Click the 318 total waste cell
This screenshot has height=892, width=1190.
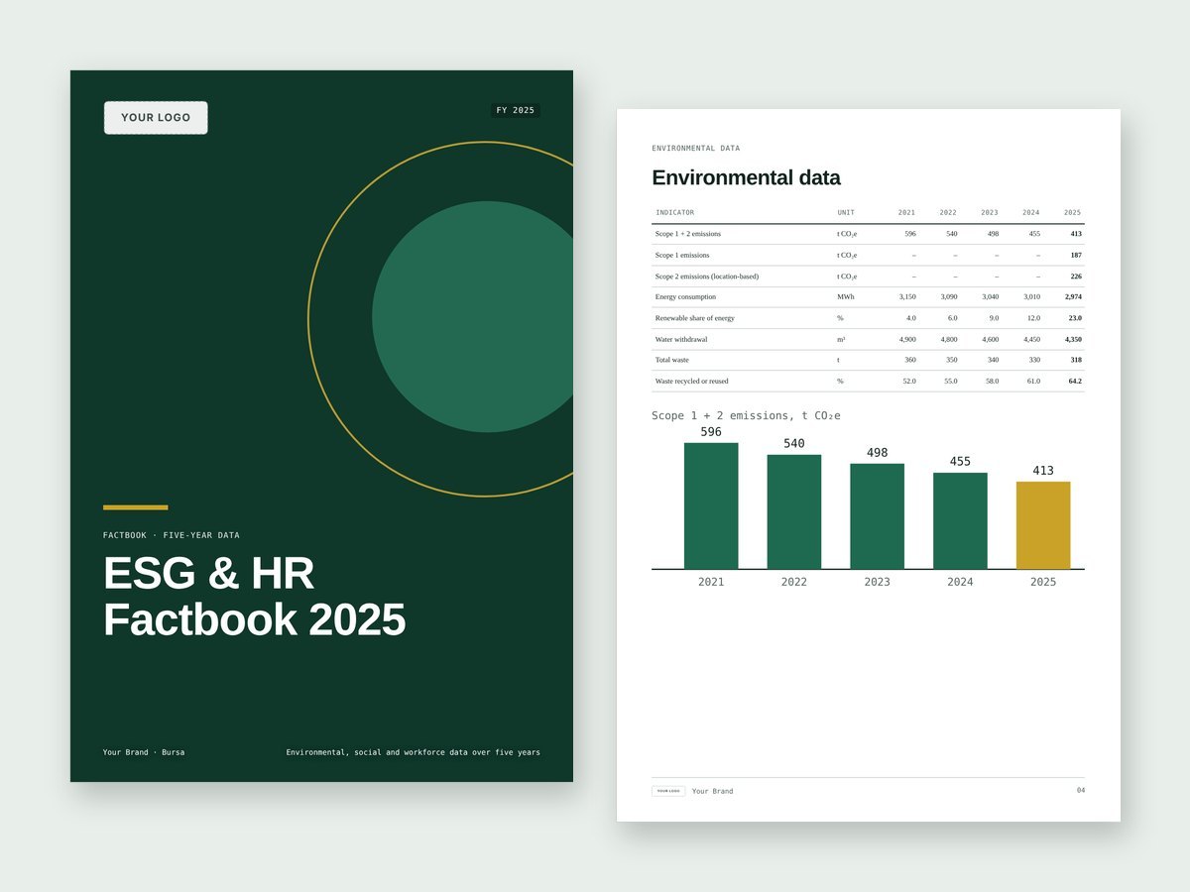1076,360
